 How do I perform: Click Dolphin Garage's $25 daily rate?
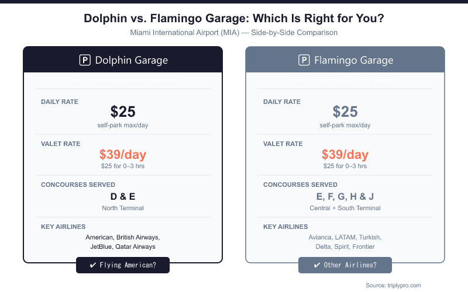click(123, 112)
